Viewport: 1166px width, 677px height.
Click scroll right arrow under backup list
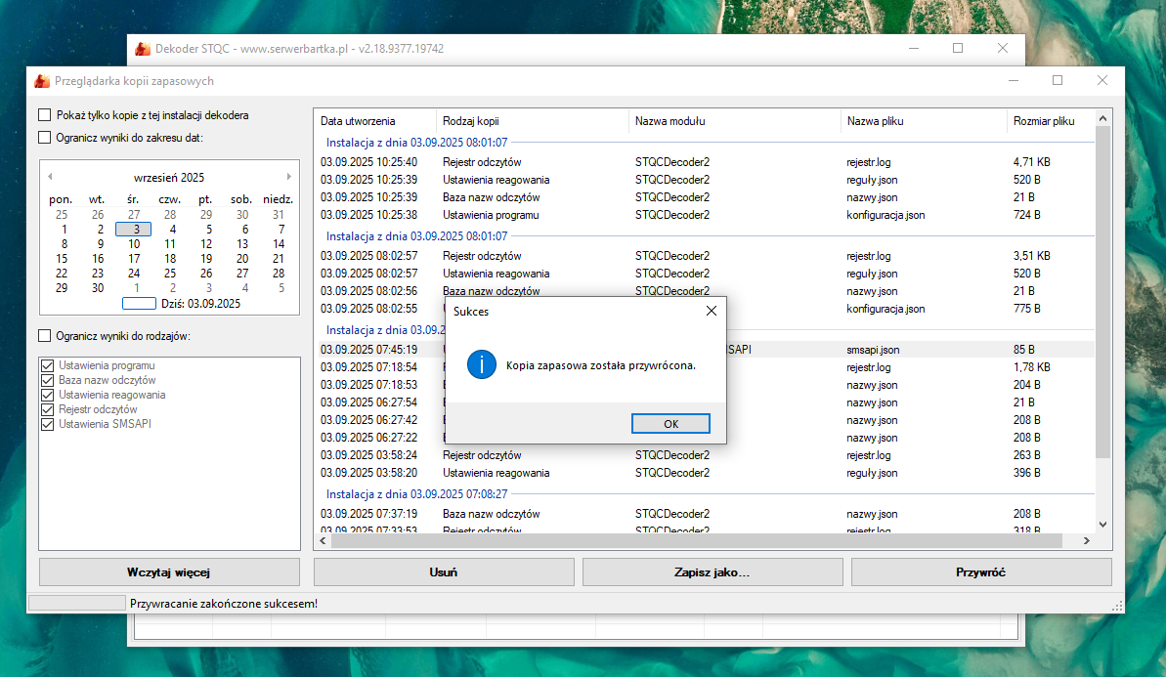click(1085, 541)
